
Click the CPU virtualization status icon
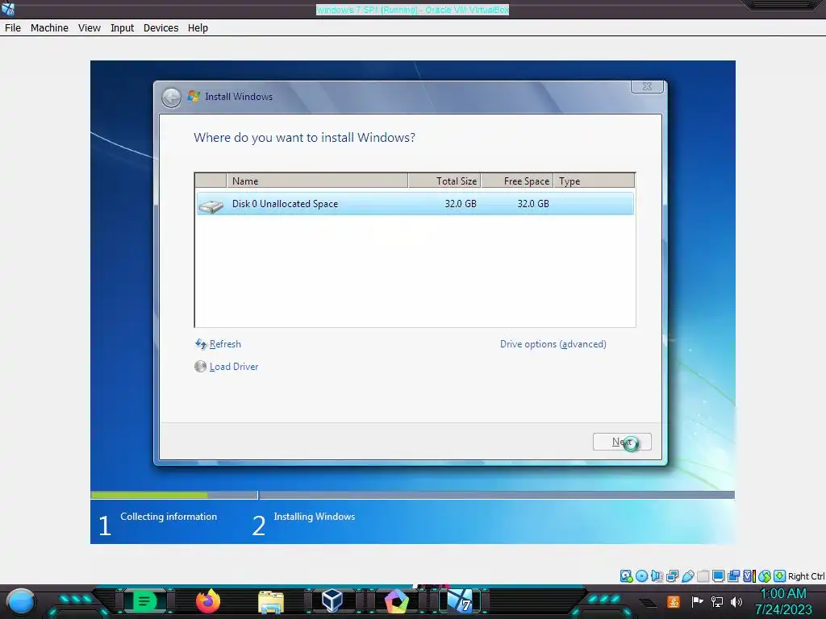(x=749, y=575)
